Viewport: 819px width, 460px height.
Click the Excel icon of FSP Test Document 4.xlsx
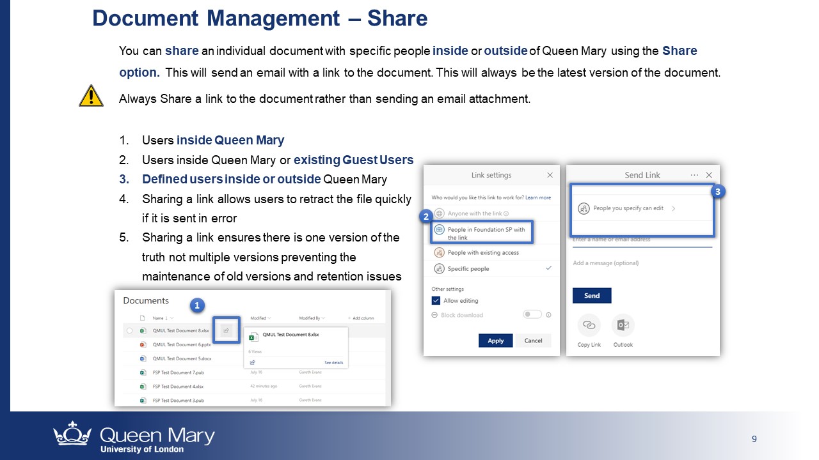click(x=143, y=387)
